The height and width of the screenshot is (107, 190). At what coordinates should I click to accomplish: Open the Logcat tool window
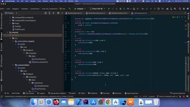tap(41, 93)
